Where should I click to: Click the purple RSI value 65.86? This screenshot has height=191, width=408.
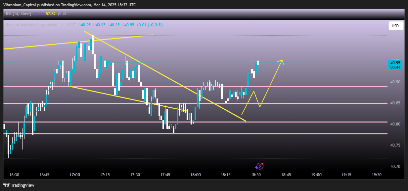point(38,14)
